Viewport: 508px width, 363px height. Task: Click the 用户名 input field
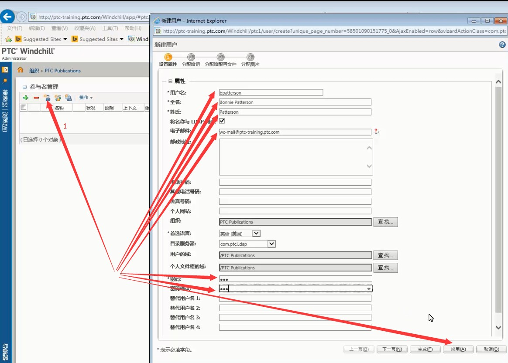pos(271,92)
